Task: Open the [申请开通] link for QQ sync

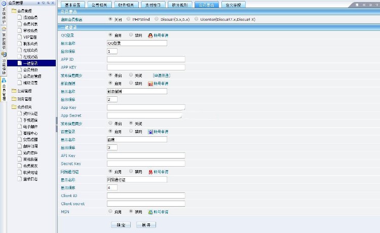Action: (162, 75)
